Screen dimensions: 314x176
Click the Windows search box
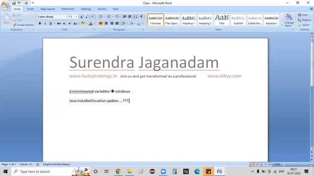pyautogui.click(x=51, y=172)
